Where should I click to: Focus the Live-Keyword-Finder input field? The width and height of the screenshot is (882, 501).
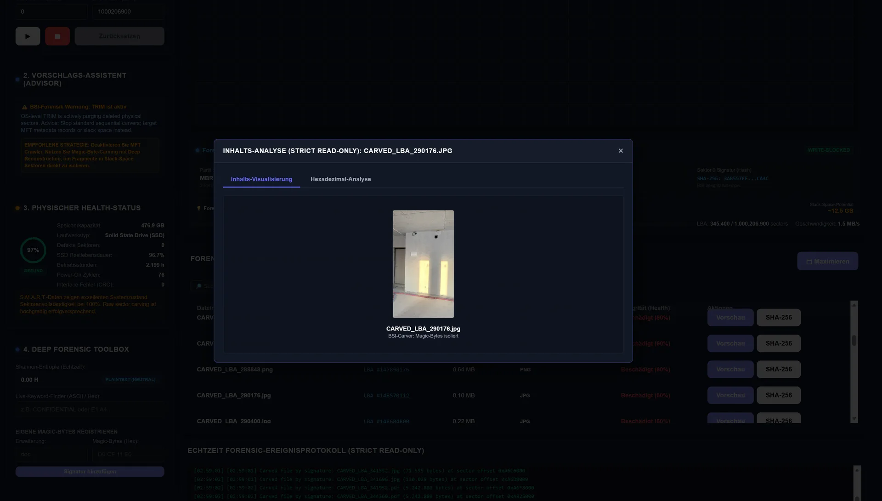pyautogui.click(x=90, y=410)
